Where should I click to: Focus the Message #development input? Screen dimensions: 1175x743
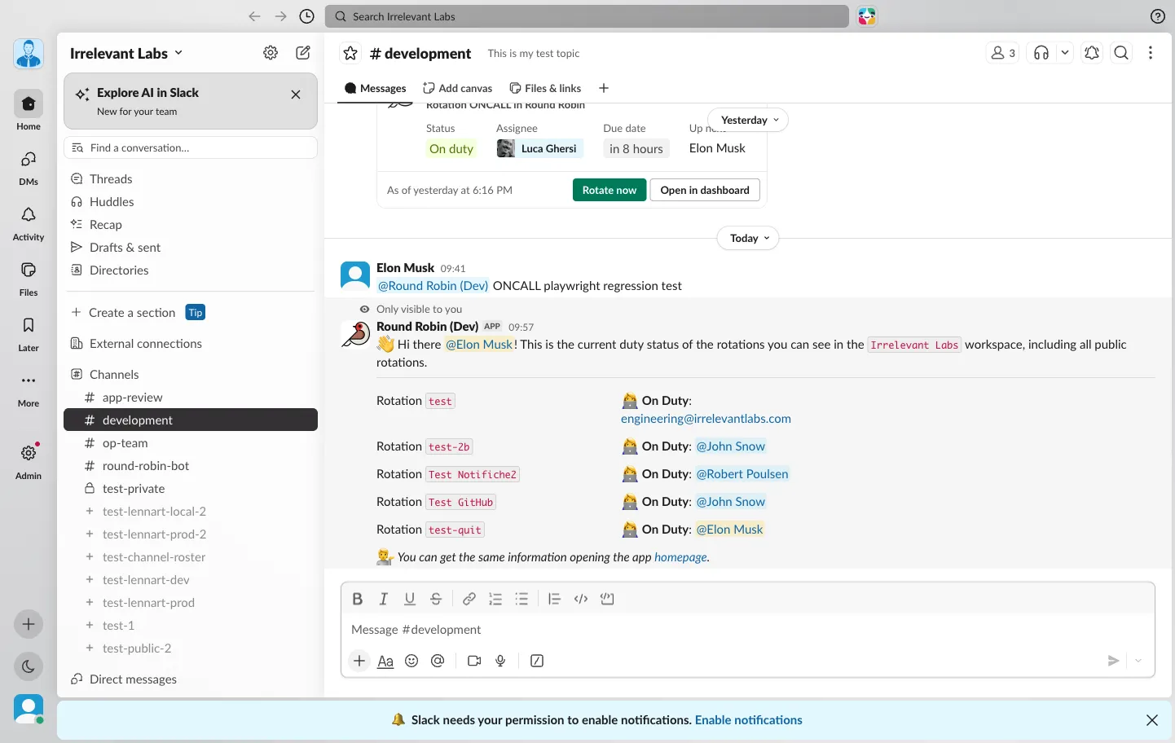point(748,630)
